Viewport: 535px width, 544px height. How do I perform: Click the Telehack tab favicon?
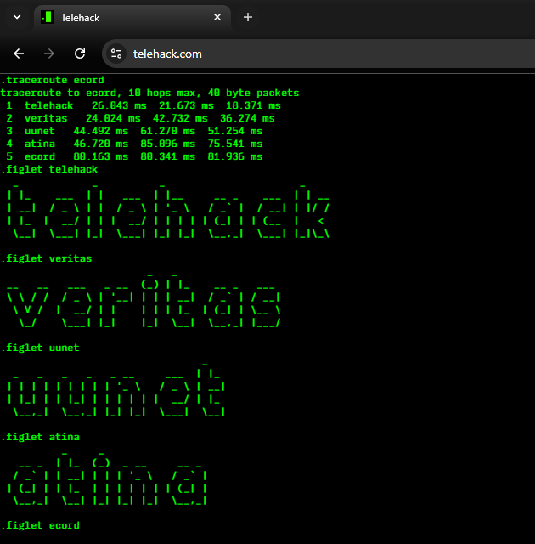48,17
